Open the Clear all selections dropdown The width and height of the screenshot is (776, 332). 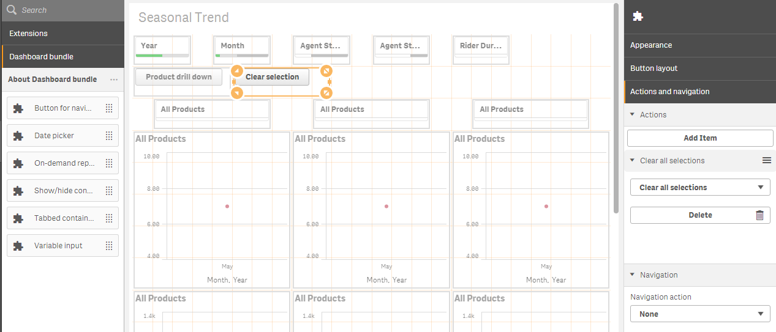point(700,188)
